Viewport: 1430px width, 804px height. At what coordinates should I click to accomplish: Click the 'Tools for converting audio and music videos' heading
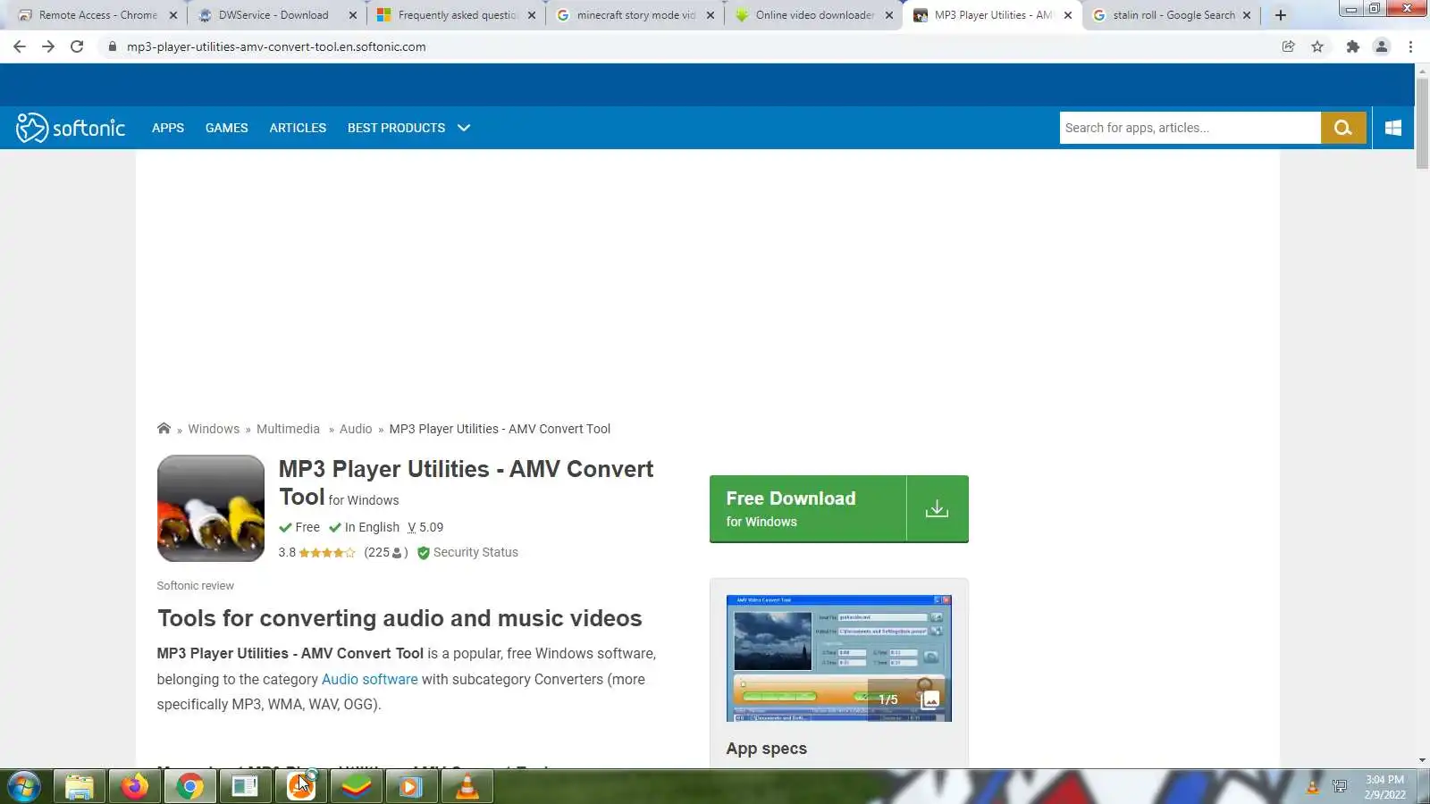[x=400, y=618]
